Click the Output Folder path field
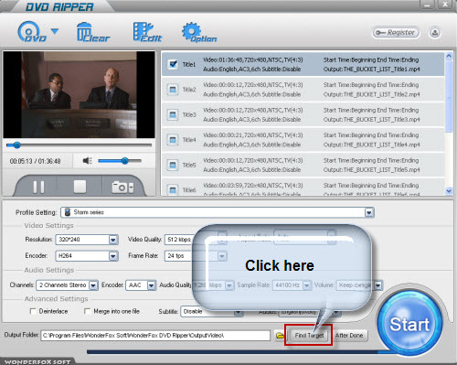Screen dimensions: 457x365 tap(155, 336)
